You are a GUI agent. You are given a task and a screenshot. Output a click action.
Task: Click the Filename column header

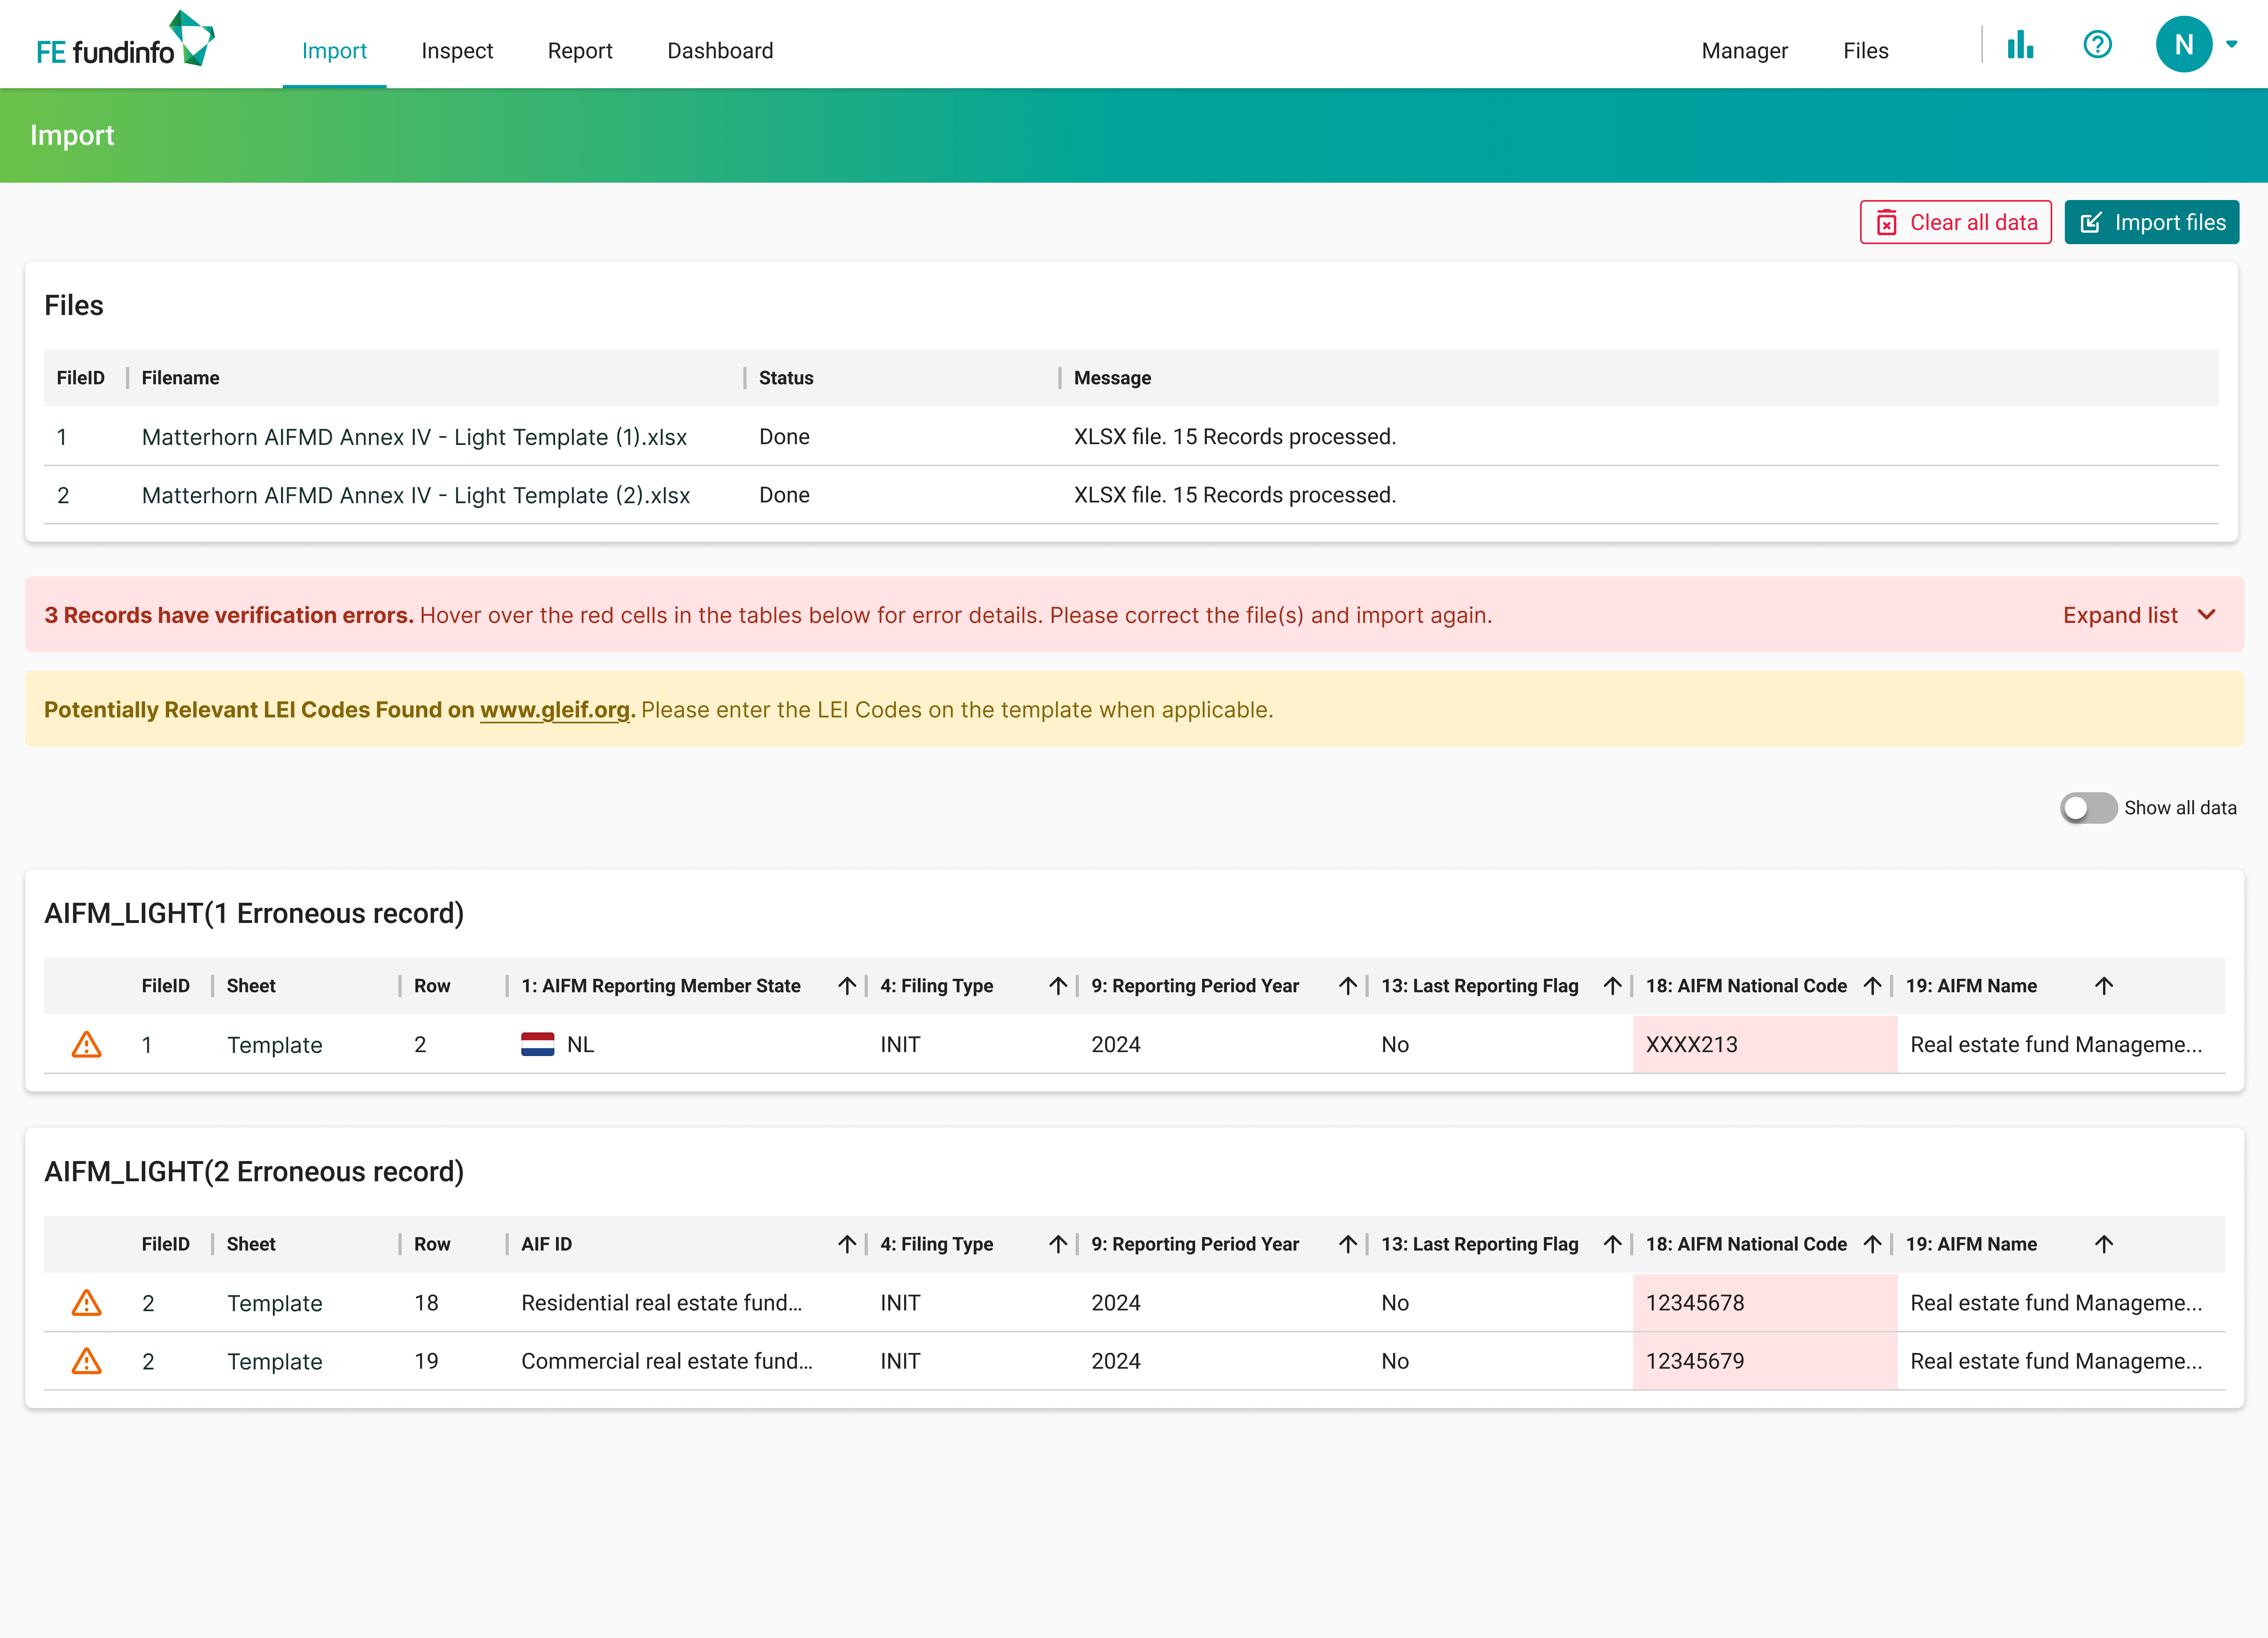(x=180, y=378)
